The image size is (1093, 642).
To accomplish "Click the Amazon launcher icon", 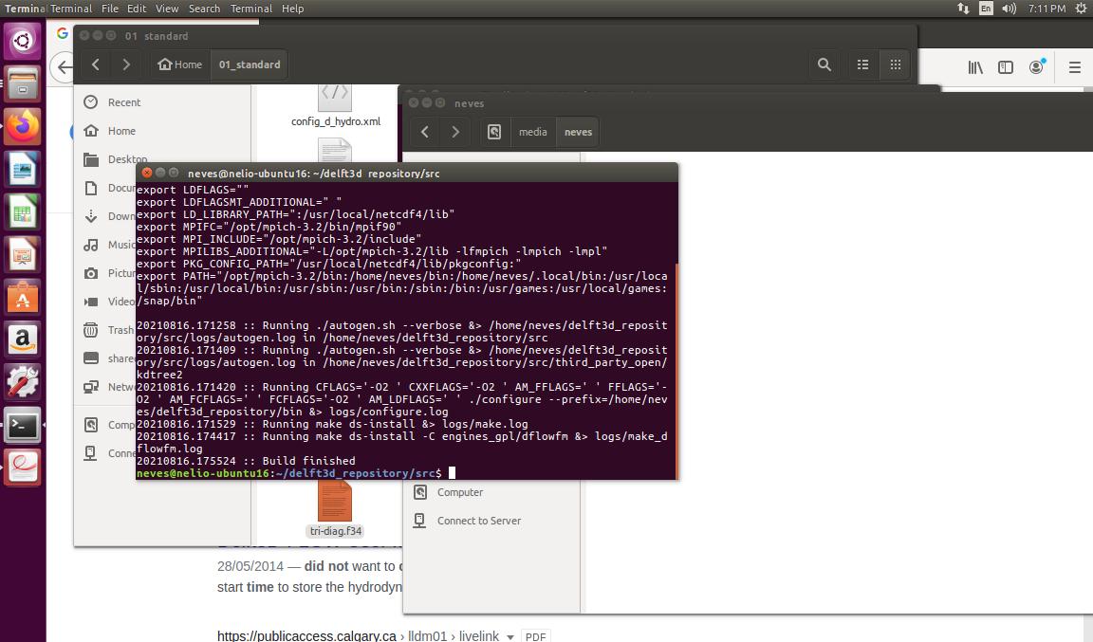I will pyautogui.click(x=22, y=339).
